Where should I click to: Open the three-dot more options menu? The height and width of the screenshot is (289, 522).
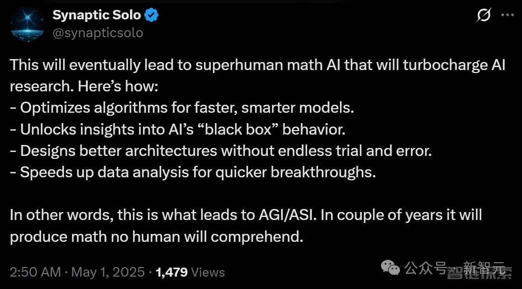[508, 15]
